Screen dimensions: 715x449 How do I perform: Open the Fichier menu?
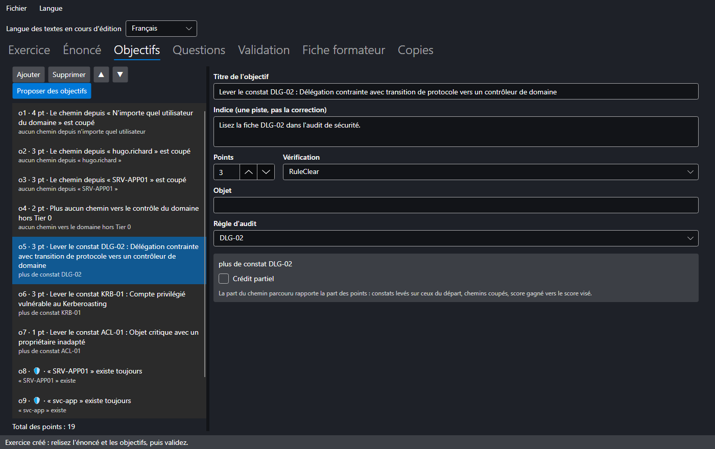pyautogui.click(x=16, y=8)
